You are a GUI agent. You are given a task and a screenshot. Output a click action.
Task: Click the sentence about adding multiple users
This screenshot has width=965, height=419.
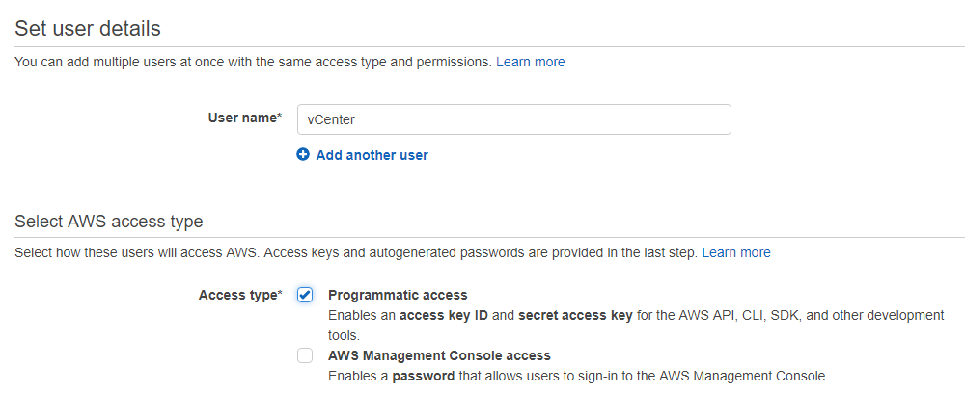(254, 62)
